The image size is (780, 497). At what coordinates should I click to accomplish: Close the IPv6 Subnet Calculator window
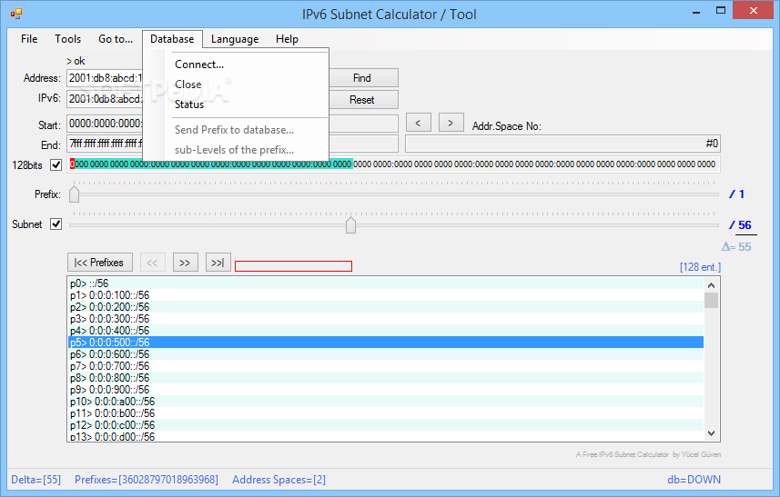click(753, 10)
